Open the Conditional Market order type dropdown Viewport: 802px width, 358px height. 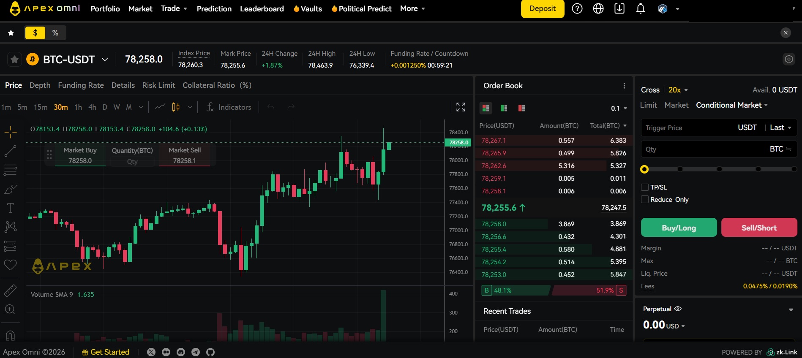732,105
